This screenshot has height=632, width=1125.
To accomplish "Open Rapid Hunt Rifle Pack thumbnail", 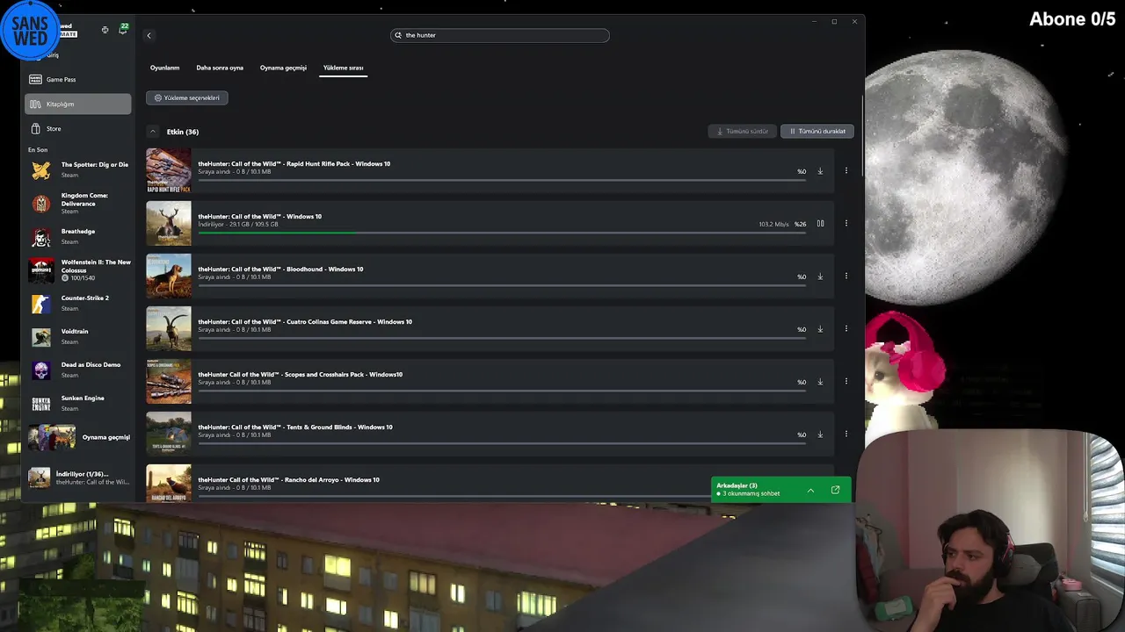I will point(168,171).
